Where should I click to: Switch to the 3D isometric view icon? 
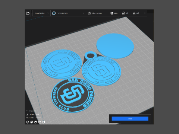pos(28,122)
